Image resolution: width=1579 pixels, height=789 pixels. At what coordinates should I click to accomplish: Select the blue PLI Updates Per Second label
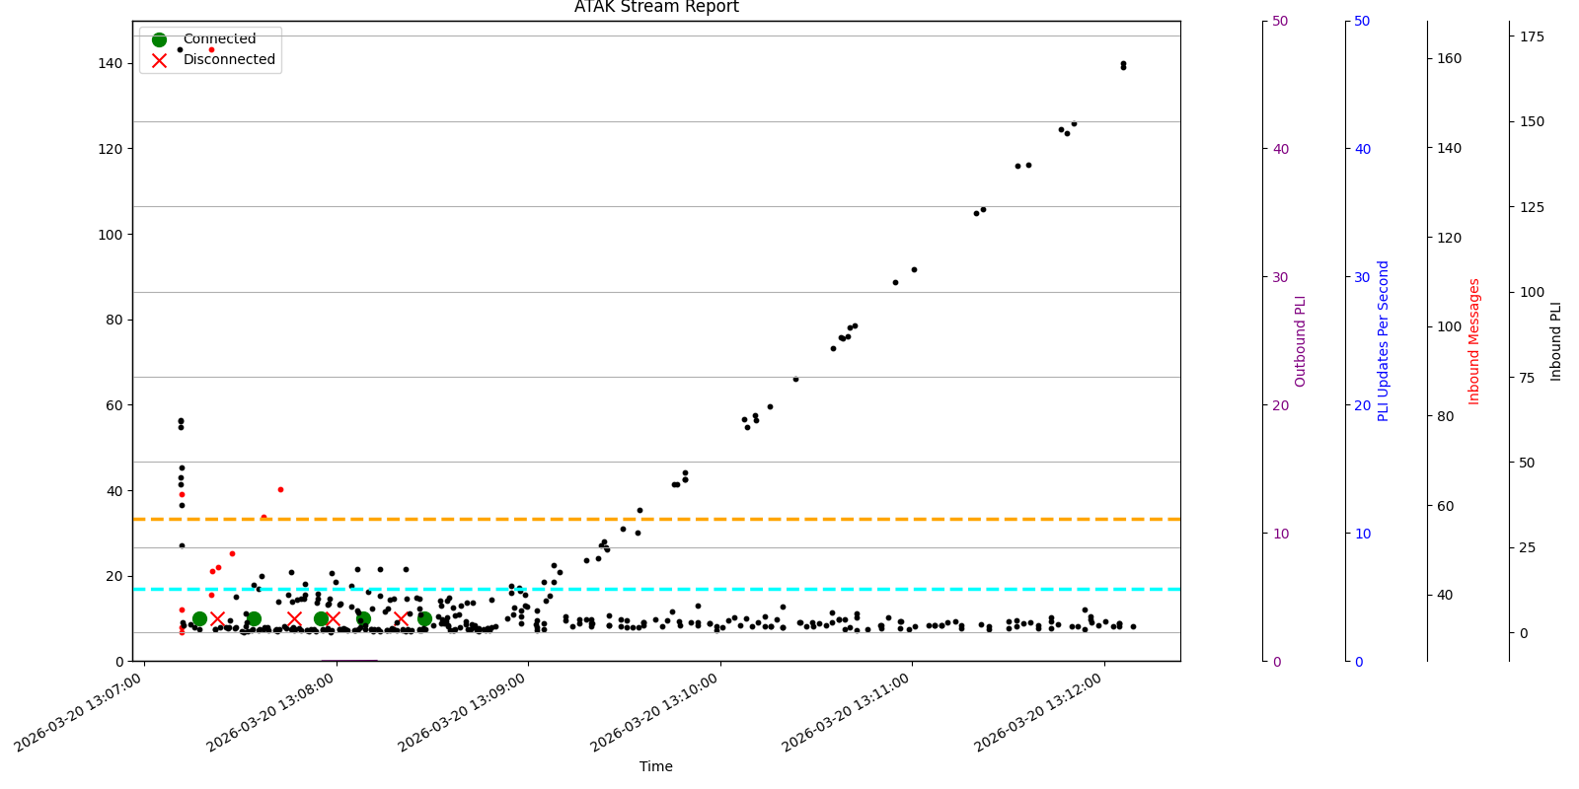(1384, 341)
